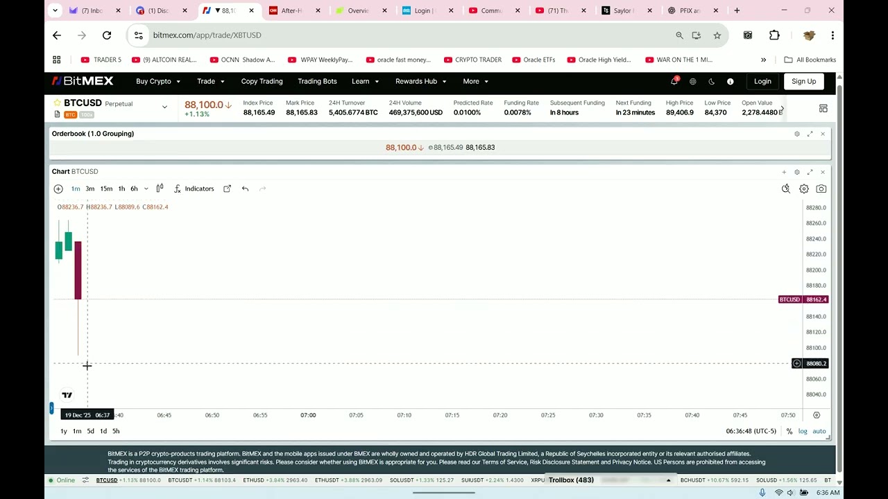This screenshot has width=888, height=499.
Task: Click crosshair price label 88080.2 plus button
Action: (x=796, y=363)
